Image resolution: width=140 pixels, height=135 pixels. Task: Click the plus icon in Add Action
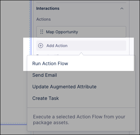(x=41, y=46)
